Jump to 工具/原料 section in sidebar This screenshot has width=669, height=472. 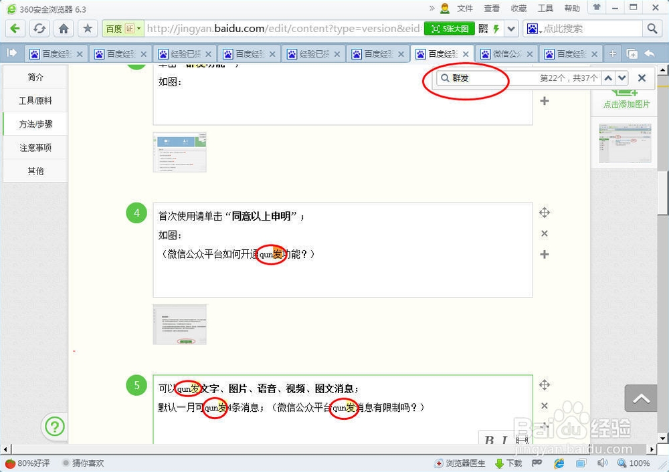(x=35, y=100)
